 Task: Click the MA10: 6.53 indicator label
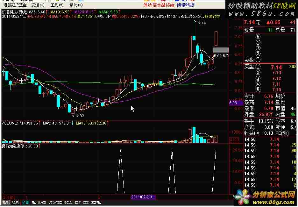pyautogui.click(x=60, y=12)
